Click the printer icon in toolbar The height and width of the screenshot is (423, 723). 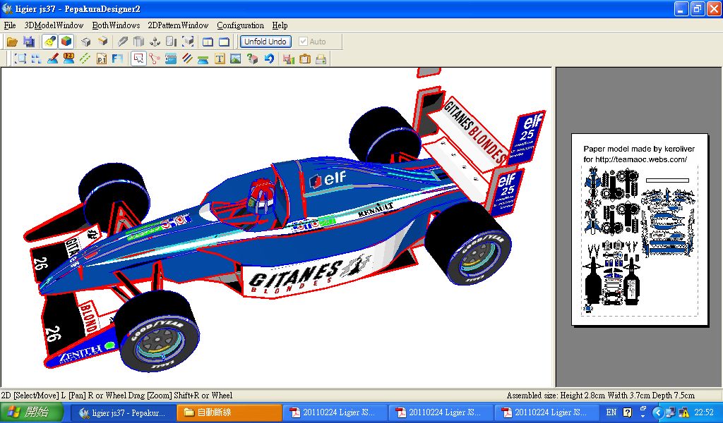[x=321, y=59]
